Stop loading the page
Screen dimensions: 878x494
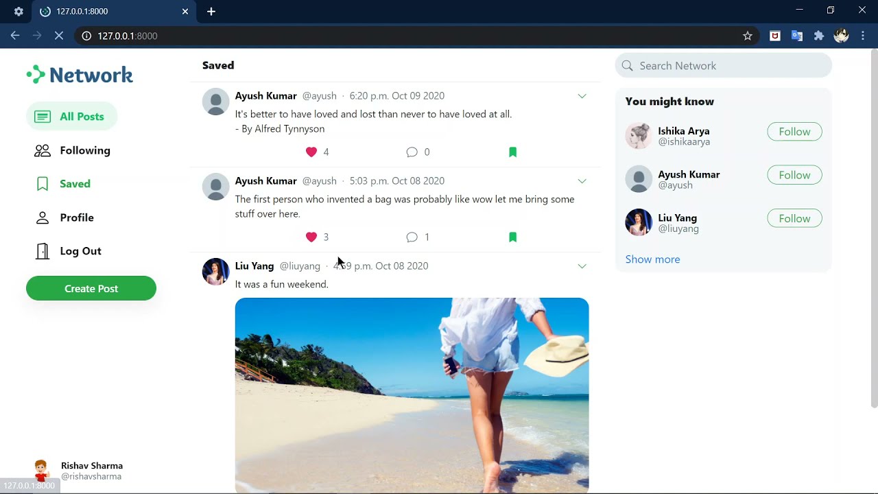coord(59,36)
